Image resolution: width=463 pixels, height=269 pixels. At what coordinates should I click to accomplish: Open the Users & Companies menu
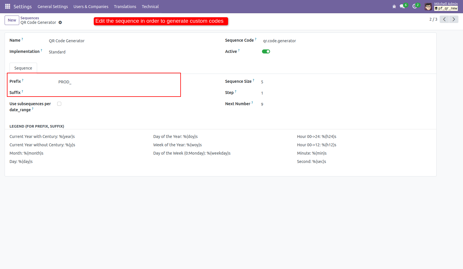91,7
